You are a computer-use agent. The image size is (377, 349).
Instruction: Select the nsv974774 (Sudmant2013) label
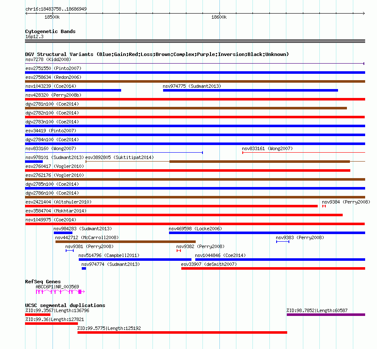coord(111,264)
